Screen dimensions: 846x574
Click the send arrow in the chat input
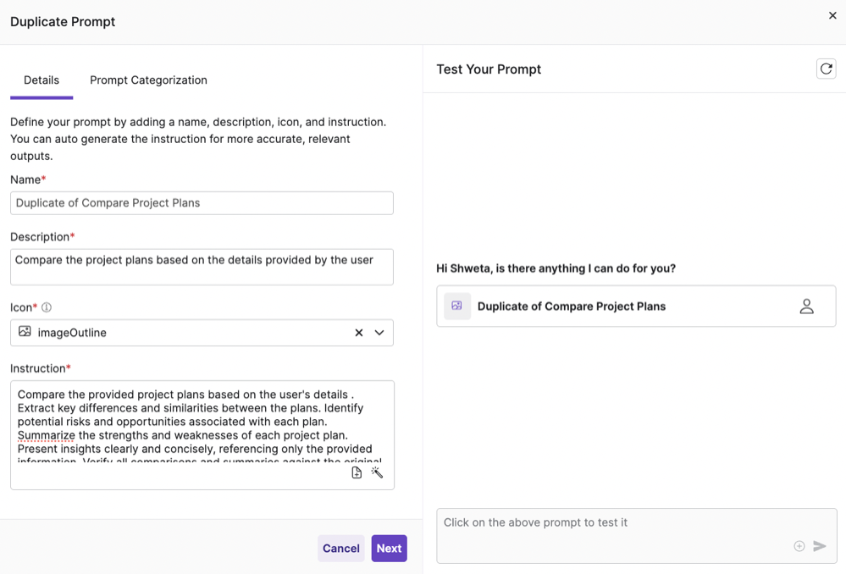coord(818,546)
